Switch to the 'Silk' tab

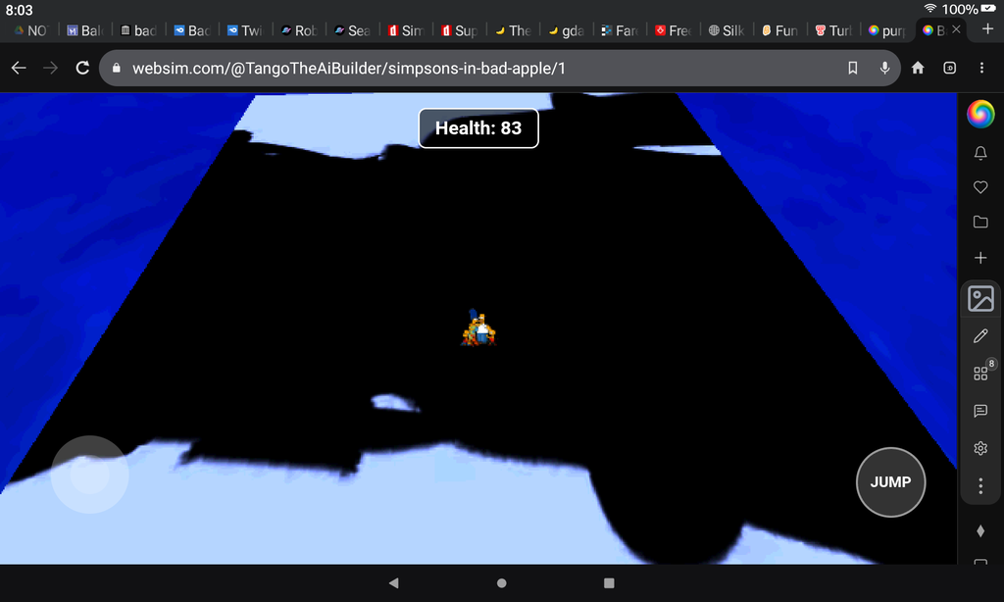[727, 30]
